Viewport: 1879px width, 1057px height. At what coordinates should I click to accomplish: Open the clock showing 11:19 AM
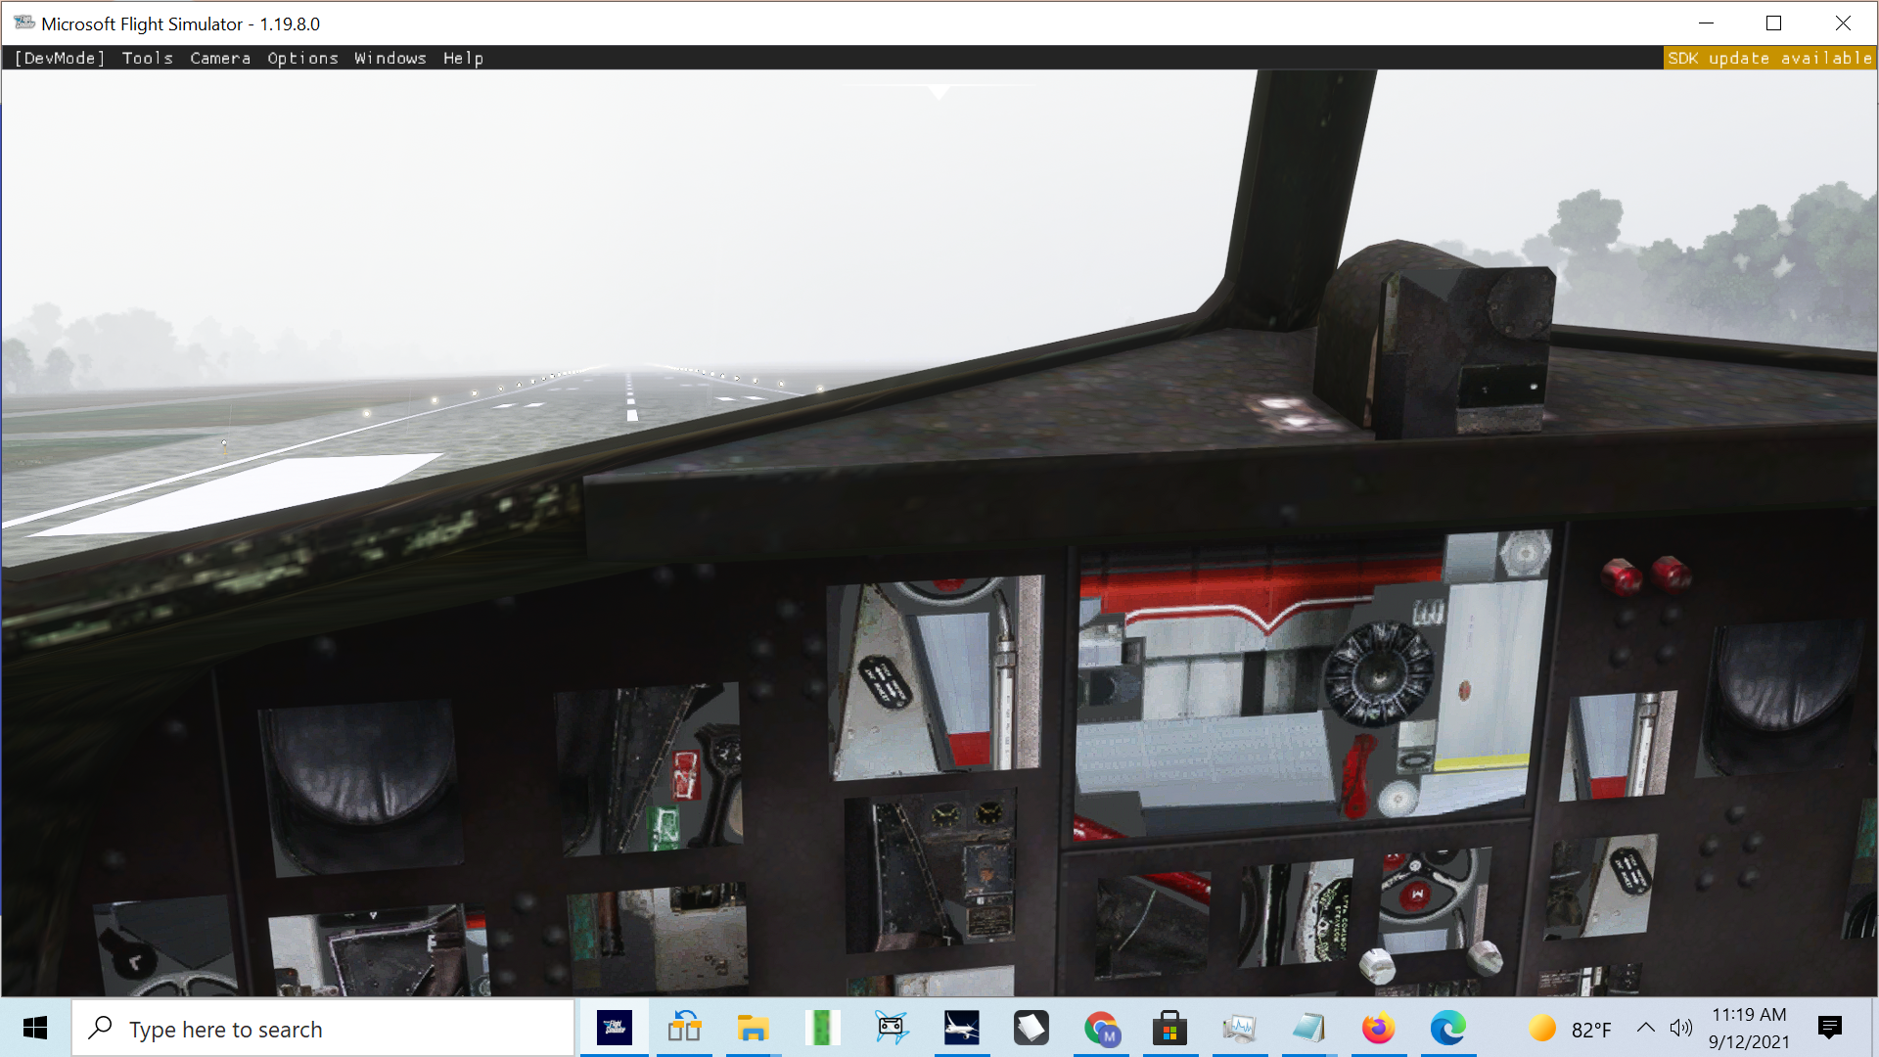click(1749, 1028)
